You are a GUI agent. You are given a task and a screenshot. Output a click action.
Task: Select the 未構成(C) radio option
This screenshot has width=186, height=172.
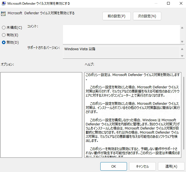pyautogui.click(x=4, y=28)
